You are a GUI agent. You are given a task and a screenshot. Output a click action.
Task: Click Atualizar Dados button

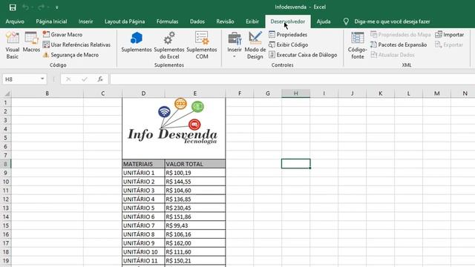point(393,55)
